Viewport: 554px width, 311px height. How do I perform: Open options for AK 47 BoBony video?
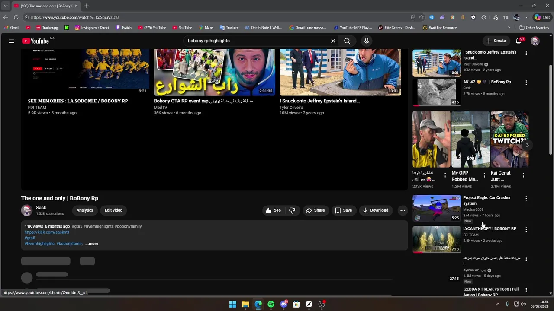[526, 83]
